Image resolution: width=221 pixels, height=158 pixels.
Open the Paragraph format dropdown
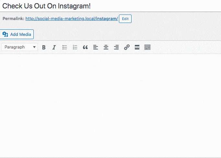click(19, 47)
